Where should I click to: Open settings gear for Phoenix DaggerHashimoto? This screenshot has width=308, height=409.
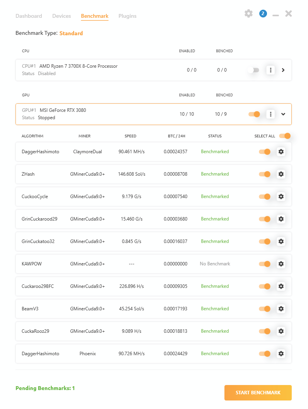tap(281, 353)
